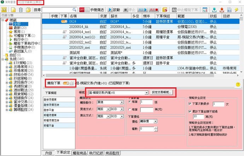This screenshot has width=244, height=156.
Task: Switch to the 觸發商品 tab
Action: tap(79, 153)
